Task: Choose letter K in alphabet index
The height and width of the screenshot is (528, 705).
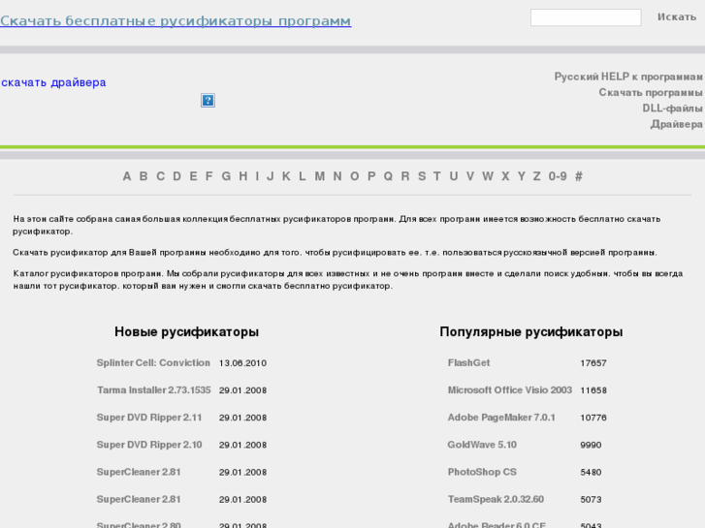Action: coord(286,176)
